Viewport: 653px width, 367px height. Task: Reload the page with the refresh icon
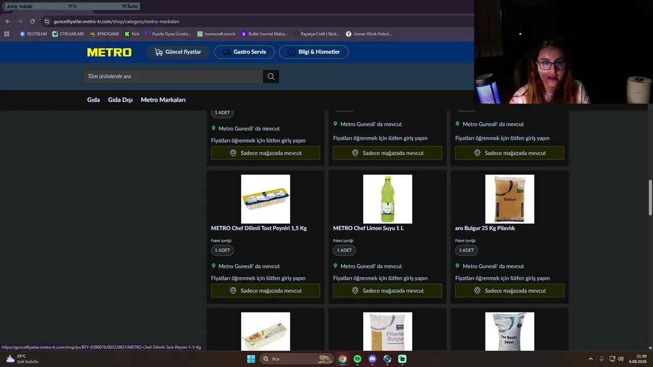(32, 21)
